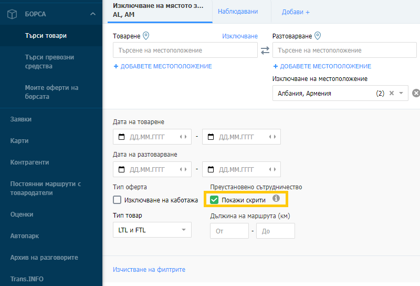The width and height of the screenshot is (420, 286).
Task: Click the map pin next to Товарене
Action: (x=146, y=35)
